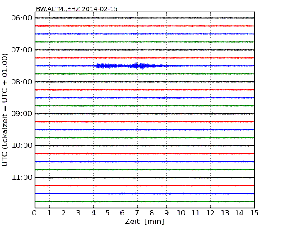The image size is (289, 231).
Task: Click the x-axis tick label "14"
Action: pos(239,213)
